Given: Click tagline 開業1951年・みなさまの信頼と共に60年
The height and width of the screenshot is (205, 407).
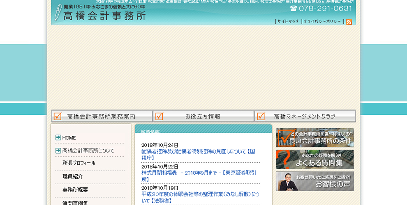Looking at the screenshot, I should pos(104,7).
